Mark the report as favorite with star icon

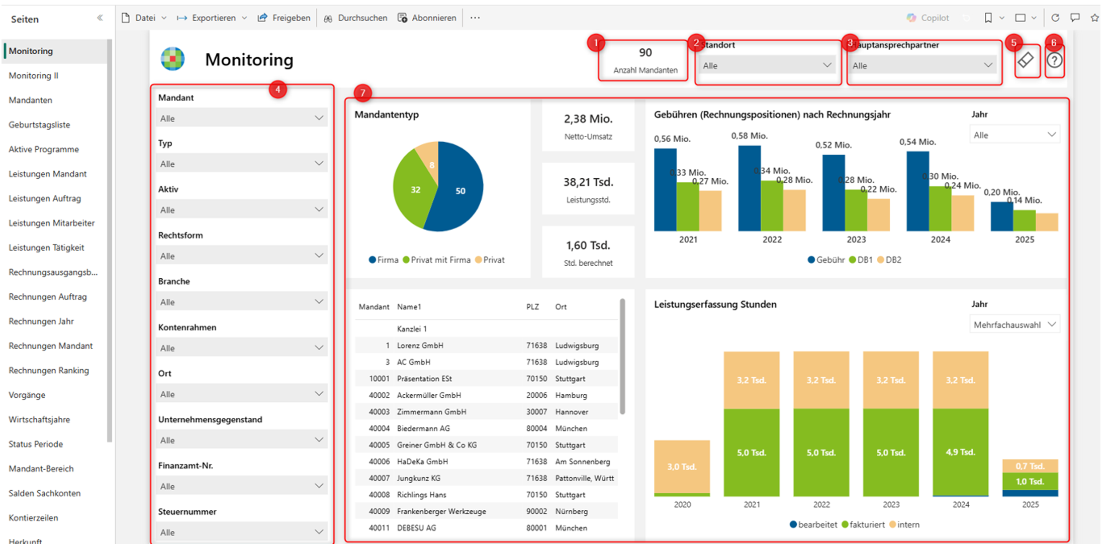1094,18
